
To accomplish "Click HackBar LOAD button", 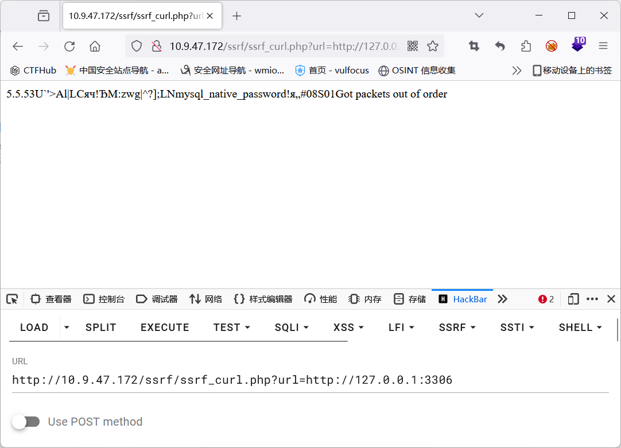I will coord(34,328).
